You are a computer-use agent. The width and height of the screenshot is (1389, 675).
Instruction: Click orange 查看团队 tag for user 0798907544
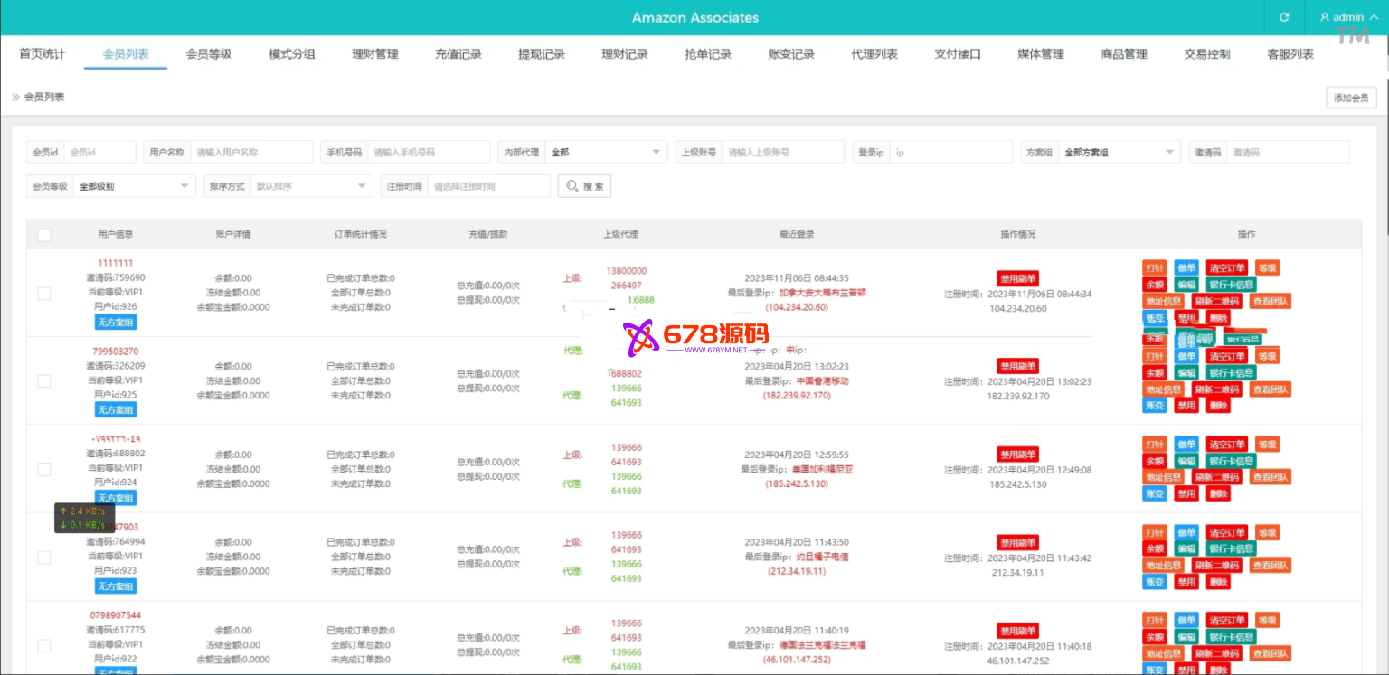click(x=1271, y=653)
